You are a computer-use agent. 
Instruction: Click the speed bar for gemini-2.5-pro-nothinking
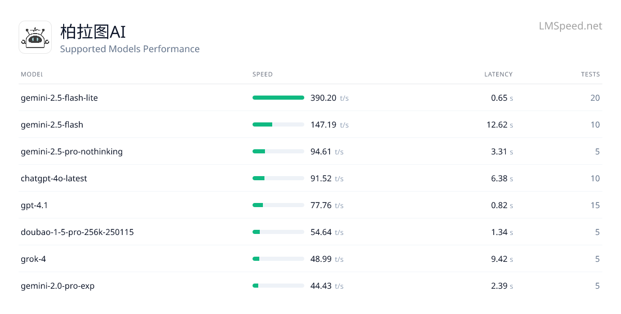[x=278, y=151]
